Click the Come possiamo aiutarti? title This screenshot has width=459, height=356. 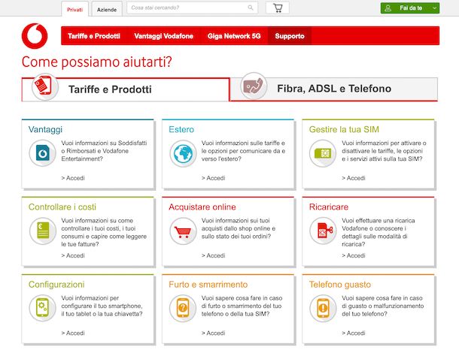click(x=97, y=62)
